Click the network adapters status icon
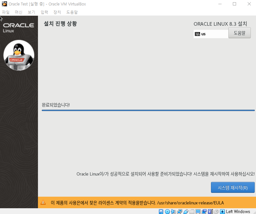Screen dimensions: 256x214 tap(179, 211)
